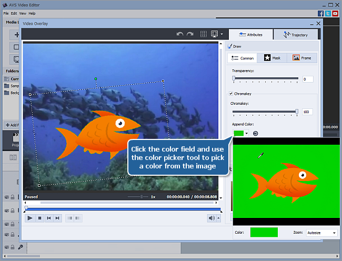Click the next scene button
Image resolution: width=342 pixels, height=261 pixels.
[x=78, y=218]
